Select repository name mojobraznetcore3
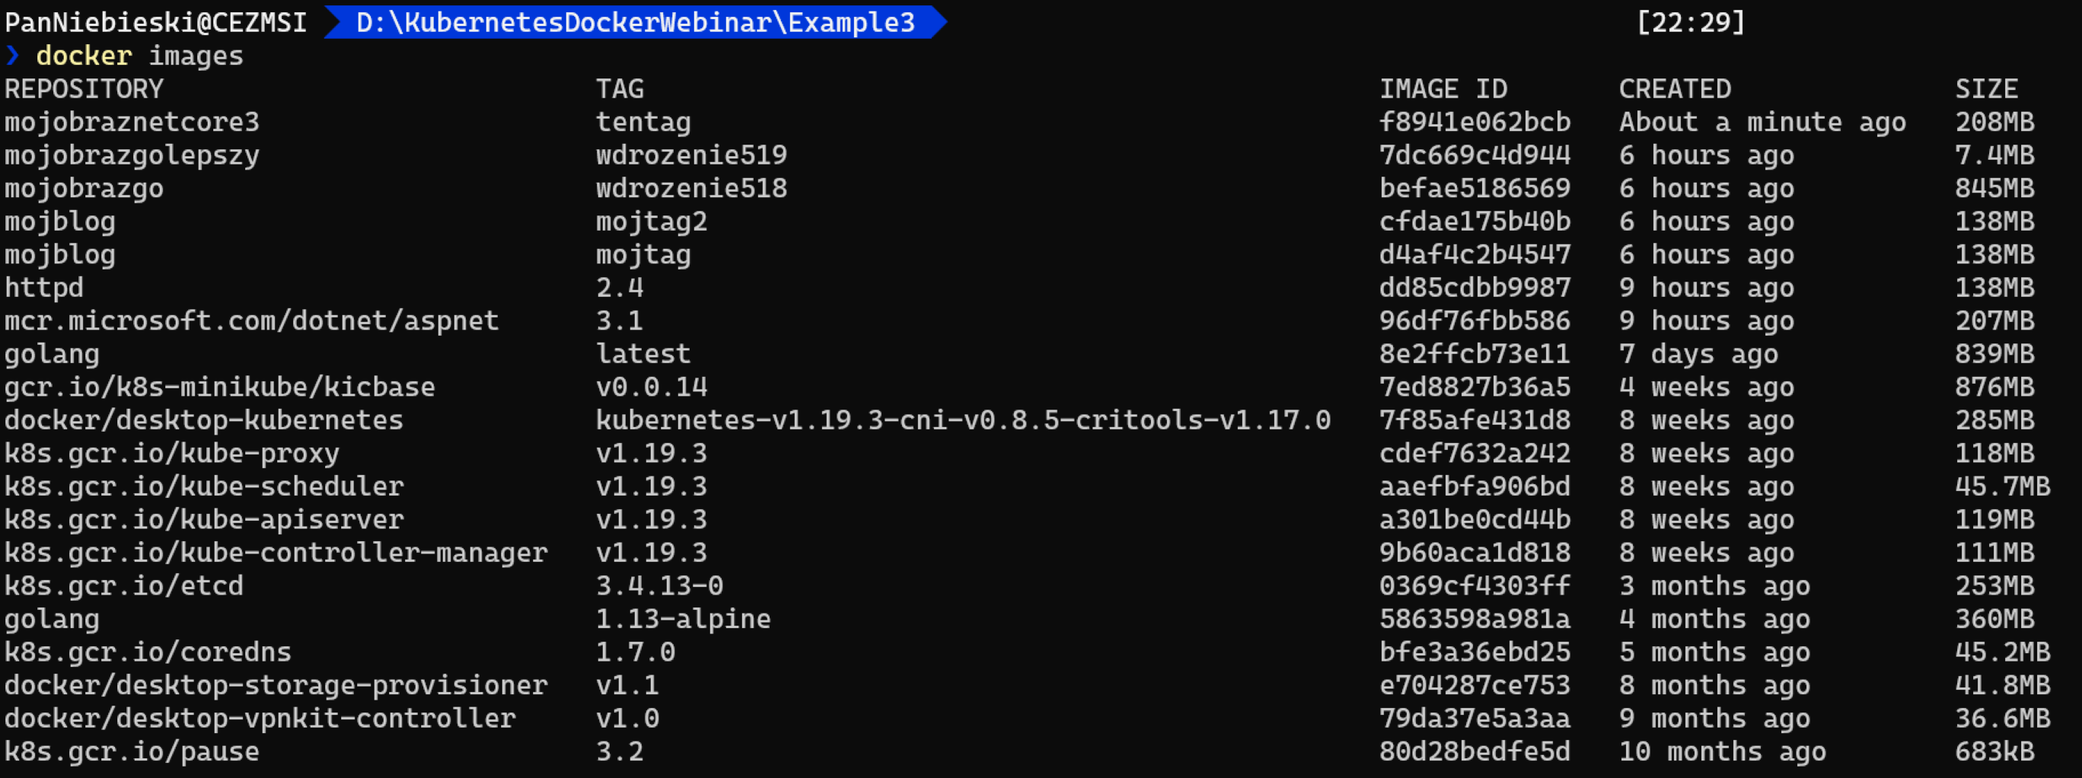The image size is (2082, 778). tap(132, 121)
